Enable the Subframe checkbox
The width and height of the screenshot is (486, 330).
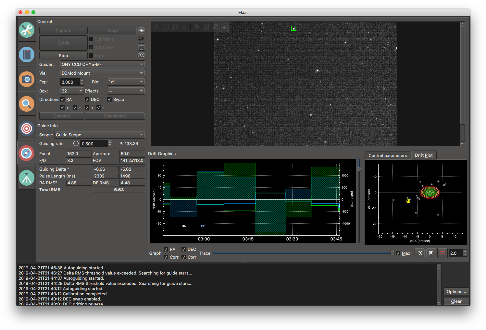pyautogui.click(x=91, y=39)
